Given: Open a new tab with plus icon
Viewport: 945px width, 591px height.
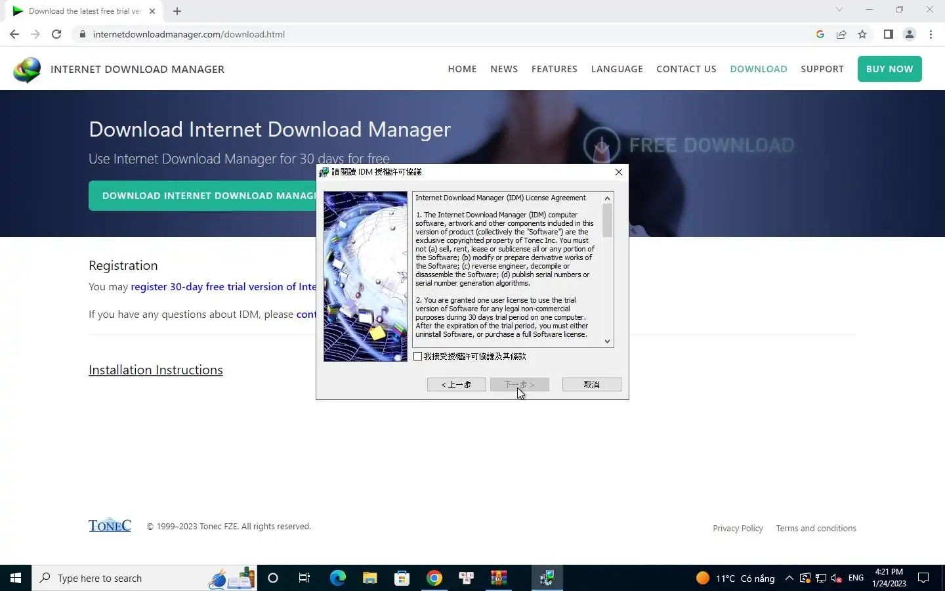Looking at the screenshot, I should point(177,11).
